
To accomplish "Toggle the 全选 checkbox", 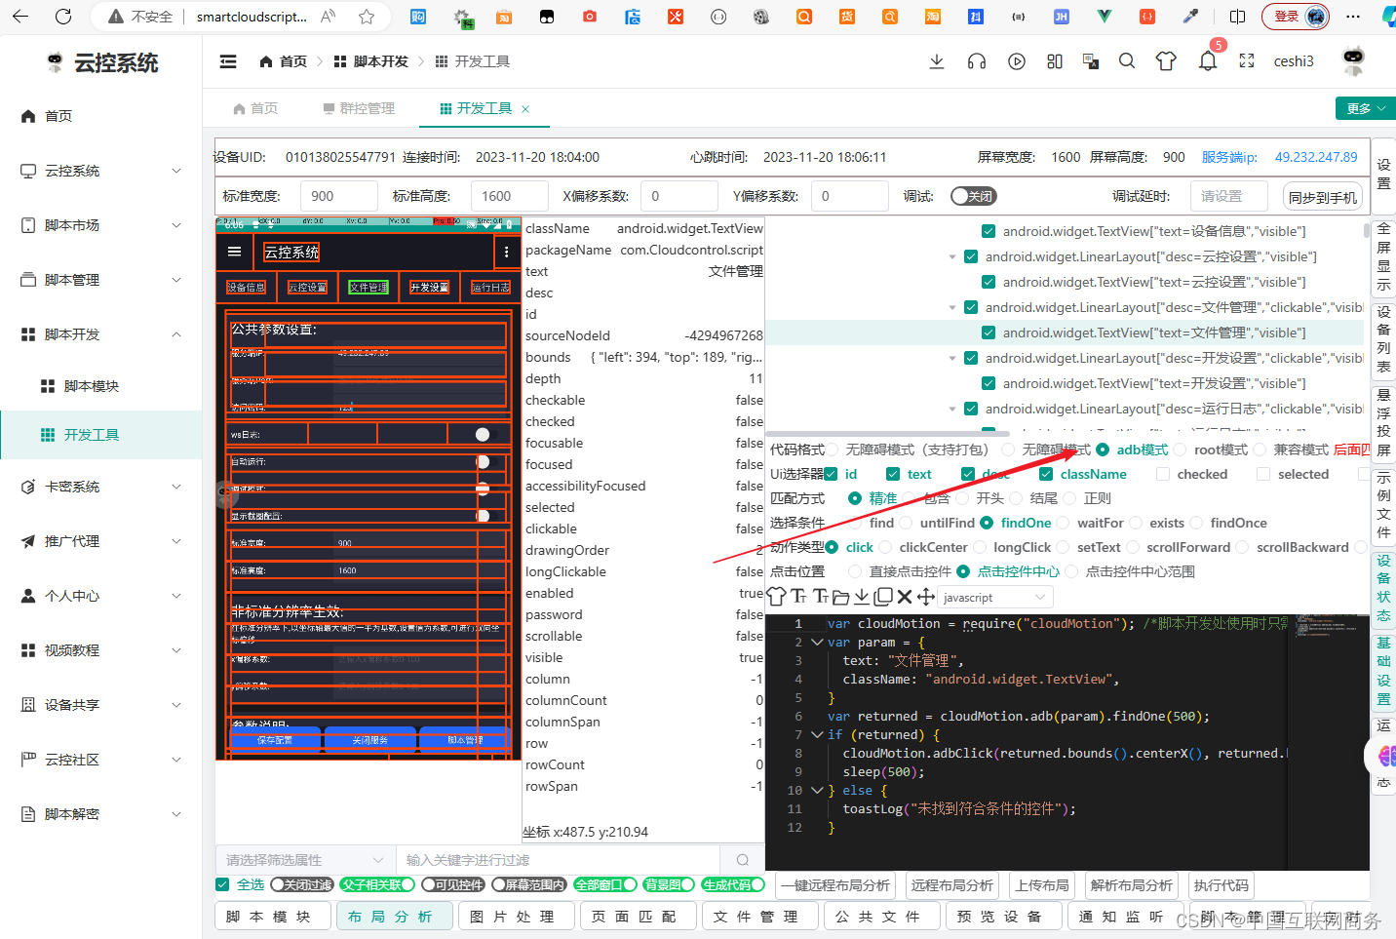I will (222, 884).
